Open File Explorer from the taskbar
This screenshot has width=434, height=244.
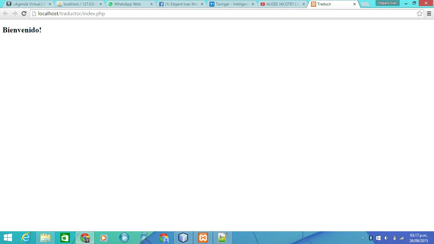(45, 238)
